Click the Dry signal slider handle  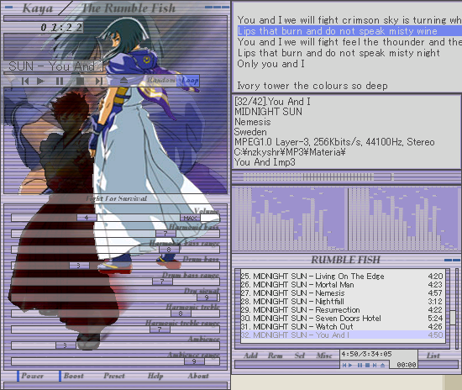coord(207,298)
